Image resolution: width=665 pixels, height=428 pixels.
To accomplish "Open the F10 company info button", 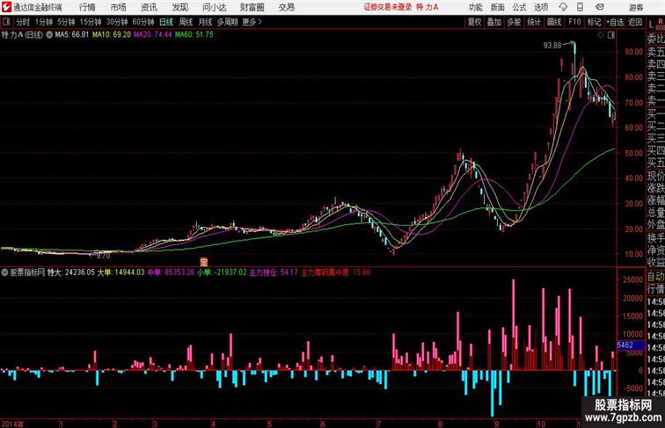I will tap(574, 22).
